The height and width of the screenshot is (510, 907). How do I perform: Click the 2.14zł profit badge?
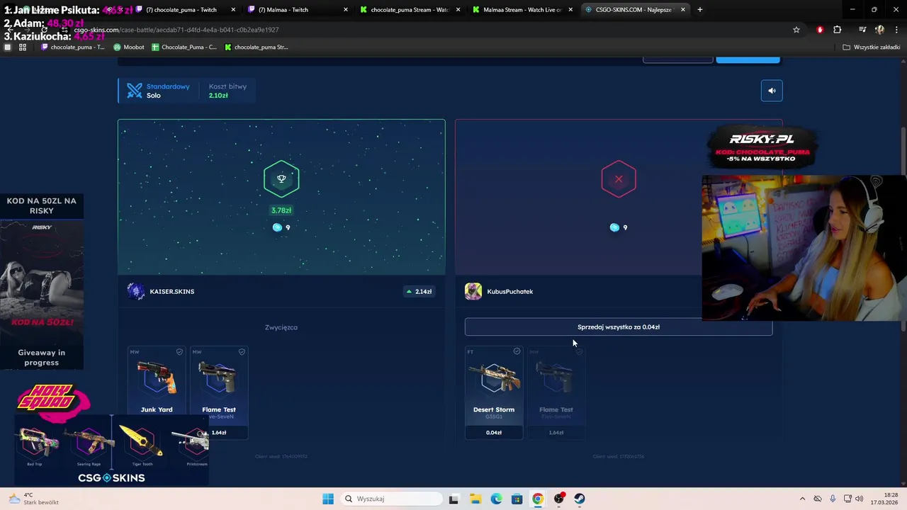coord(419,291)
